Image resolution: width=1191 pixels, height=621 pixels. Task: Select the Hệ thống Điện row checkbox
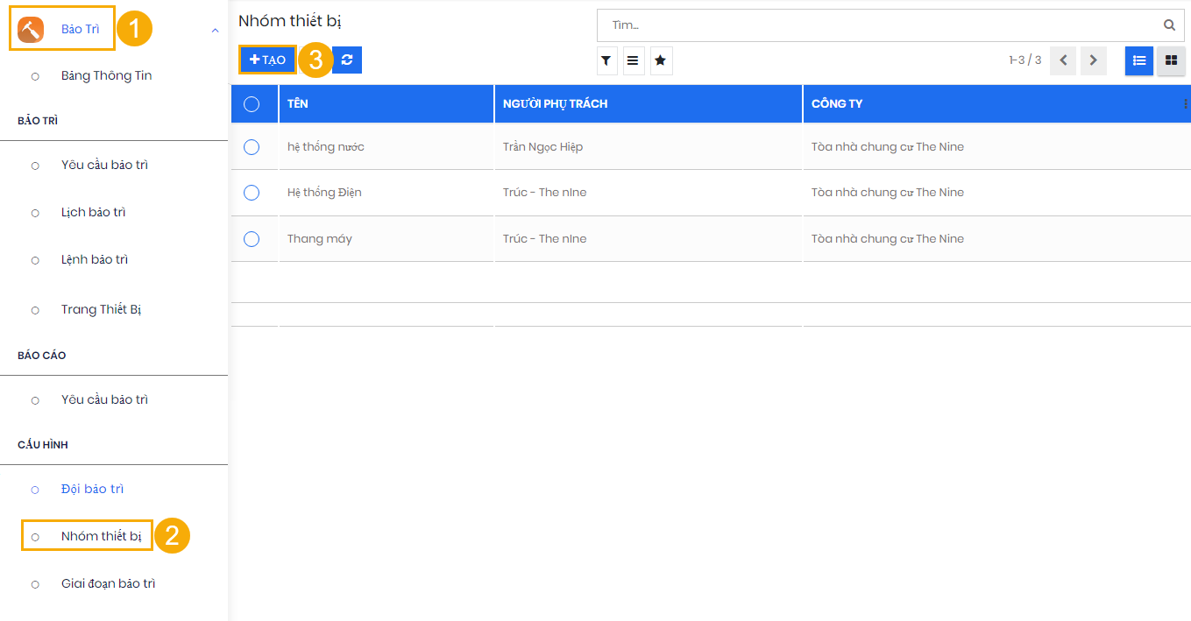click(x=252, y=193)
